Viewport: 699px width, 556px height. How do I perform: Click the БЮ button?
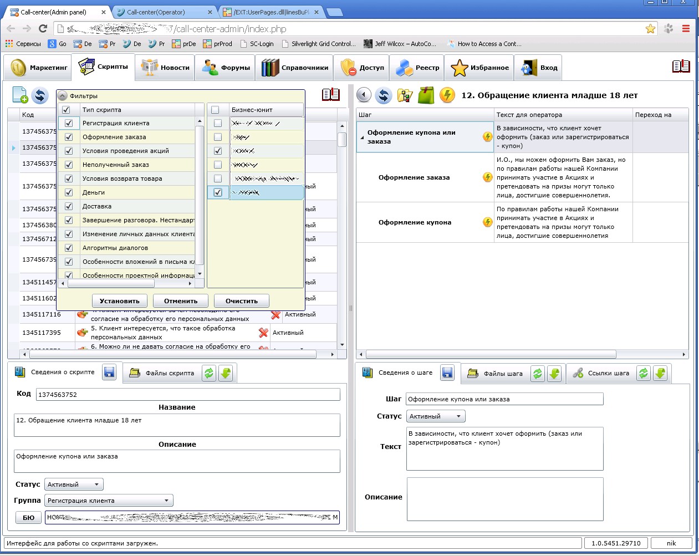point(28,517)
